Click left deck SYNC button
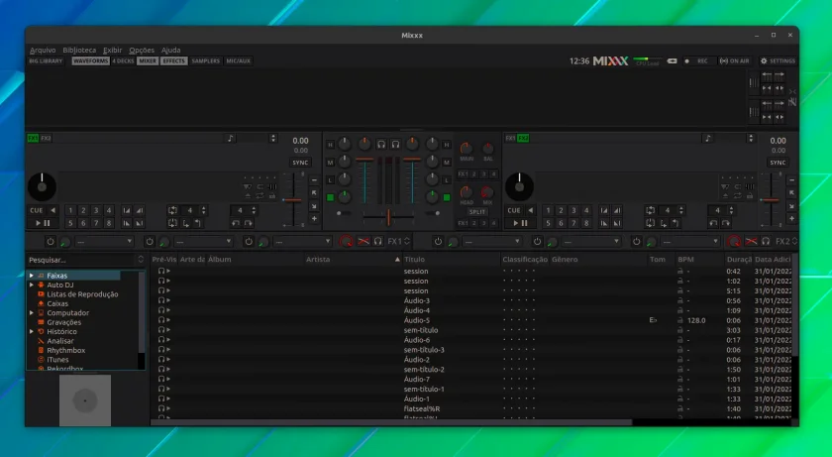 [300, 163]
